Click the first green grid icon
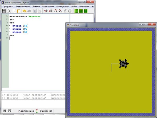 click(x=76, y=11)
